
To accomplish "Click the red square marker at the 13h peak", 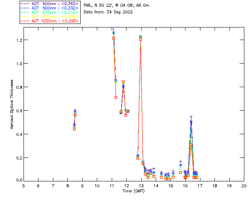I will [140, 39].
